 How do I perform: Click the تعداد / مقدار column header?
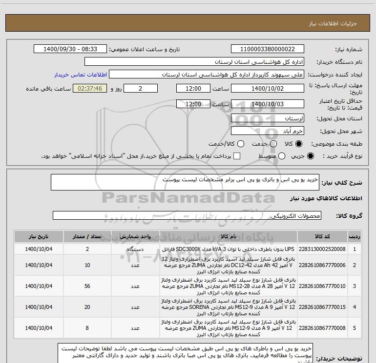(x=87, y=237)
